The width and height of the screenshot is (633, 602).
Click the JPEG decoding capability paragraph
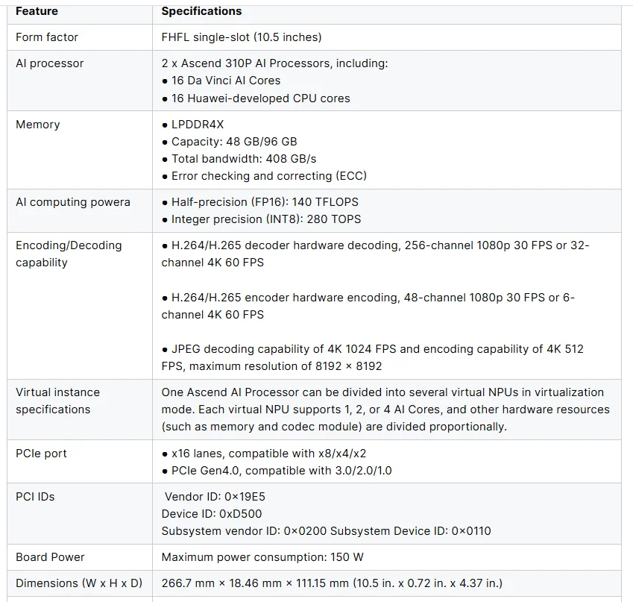point(373,357)
